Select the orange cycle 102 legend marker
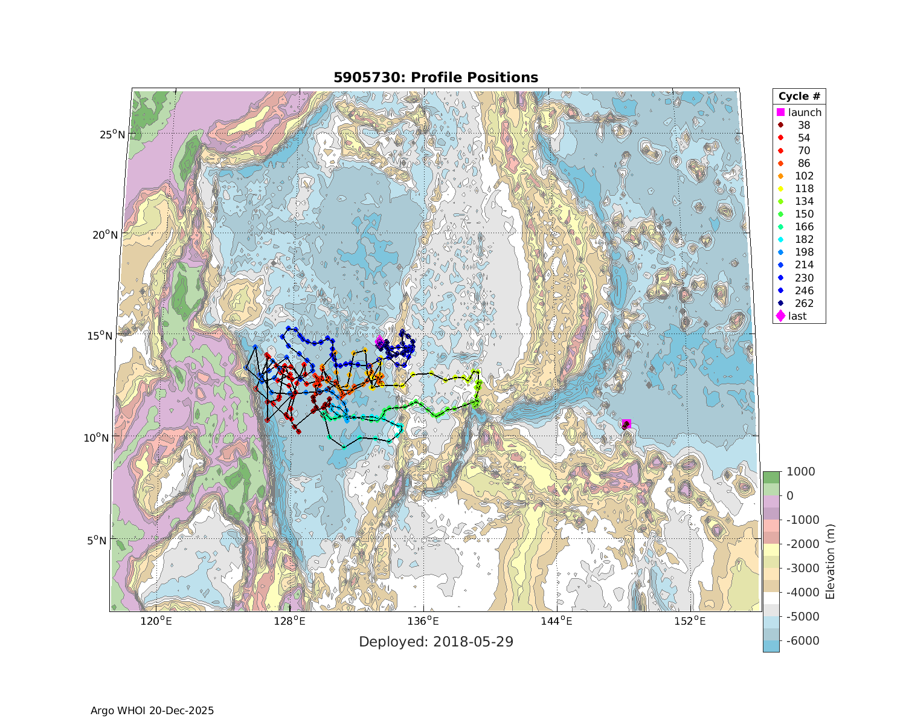906x725 pixels. click(780, 176)
